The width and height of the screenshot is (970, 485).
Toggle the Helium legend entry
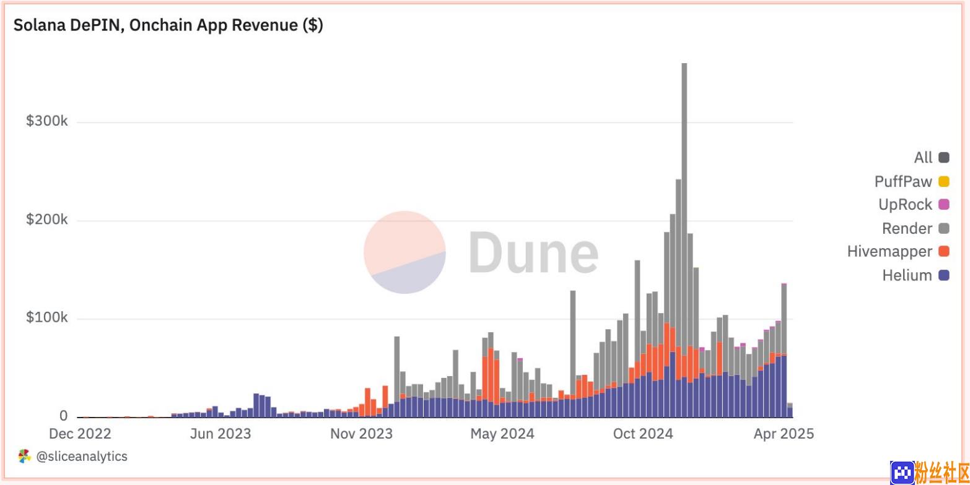click(x=915, y=275)
